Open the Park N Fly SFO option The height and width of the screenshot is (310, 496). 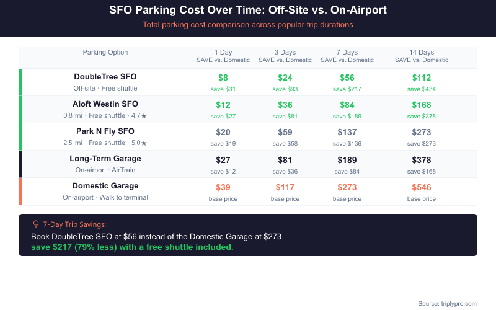(105, 131)
